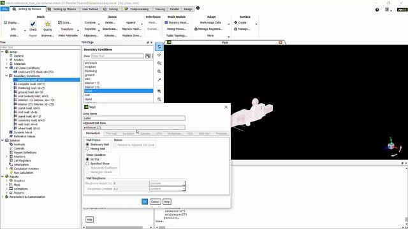Select the inlet velocity-inlet tree item
This screenshot has height=229, width=408.
pos(33,96)
